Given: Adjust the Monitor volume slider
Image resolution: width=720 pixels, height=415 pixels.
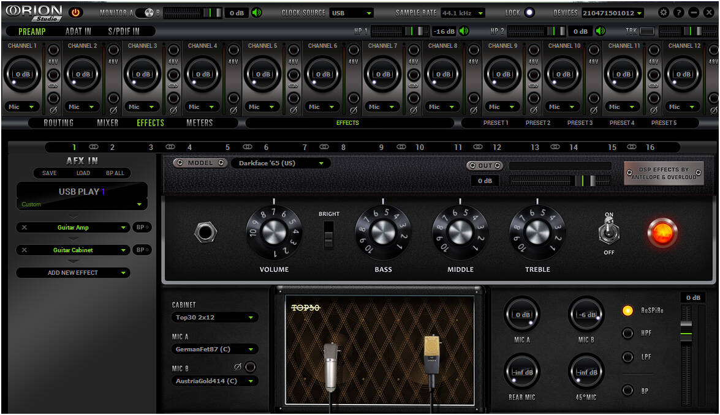Looking at the screenshot, I should [193, 13].
